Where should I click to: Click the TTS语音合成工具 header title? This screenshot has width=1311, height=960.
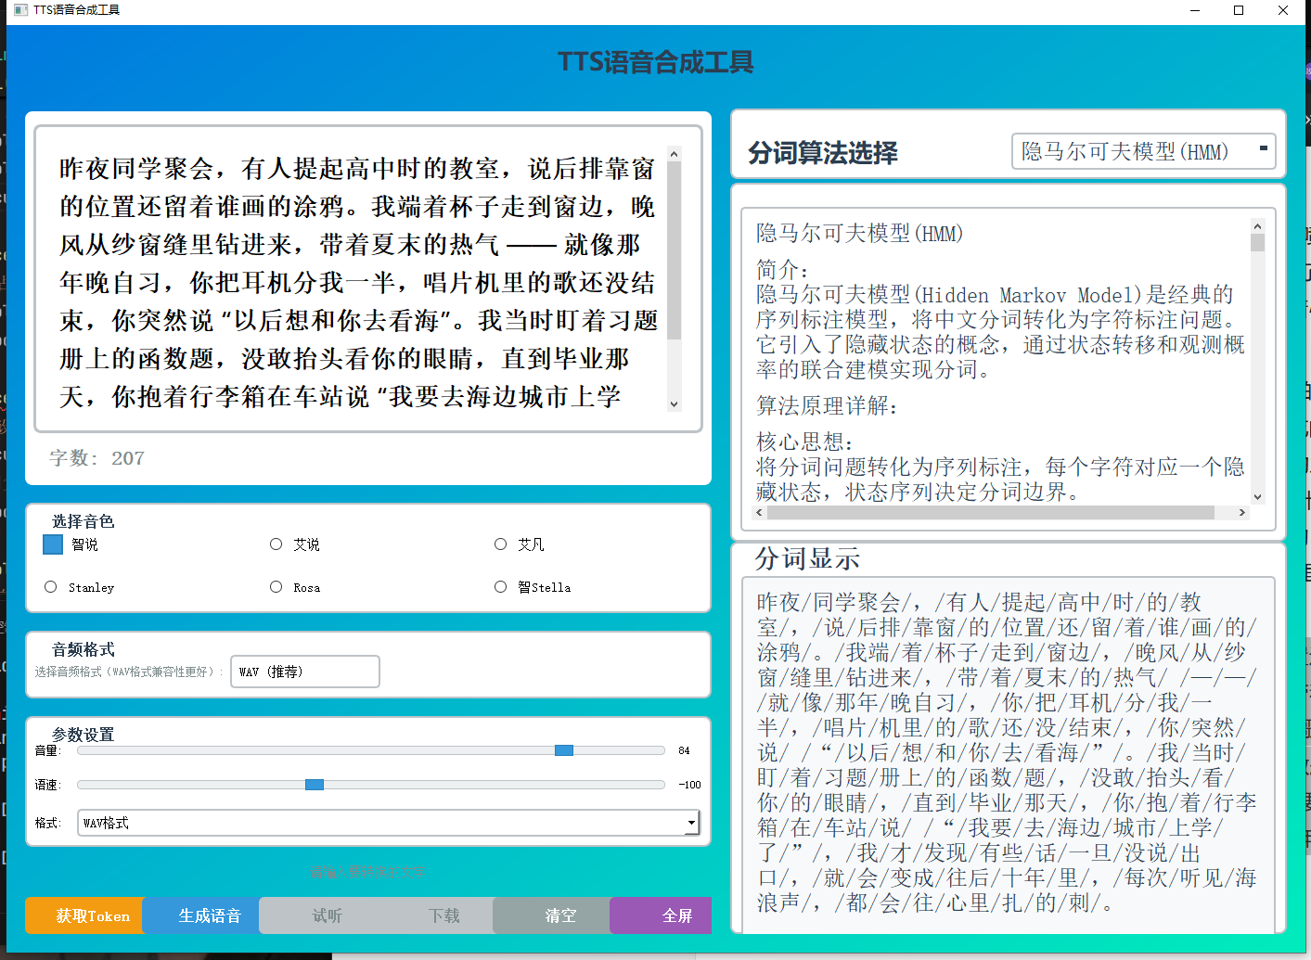(x=655, y=62)
